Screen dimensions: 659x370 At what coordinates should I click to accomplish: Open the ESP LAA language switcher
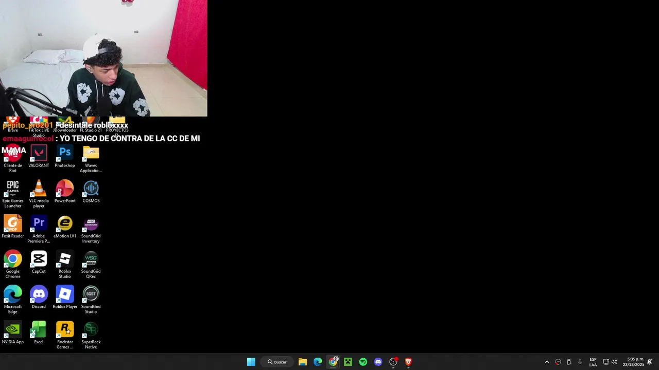click(593, 362)
